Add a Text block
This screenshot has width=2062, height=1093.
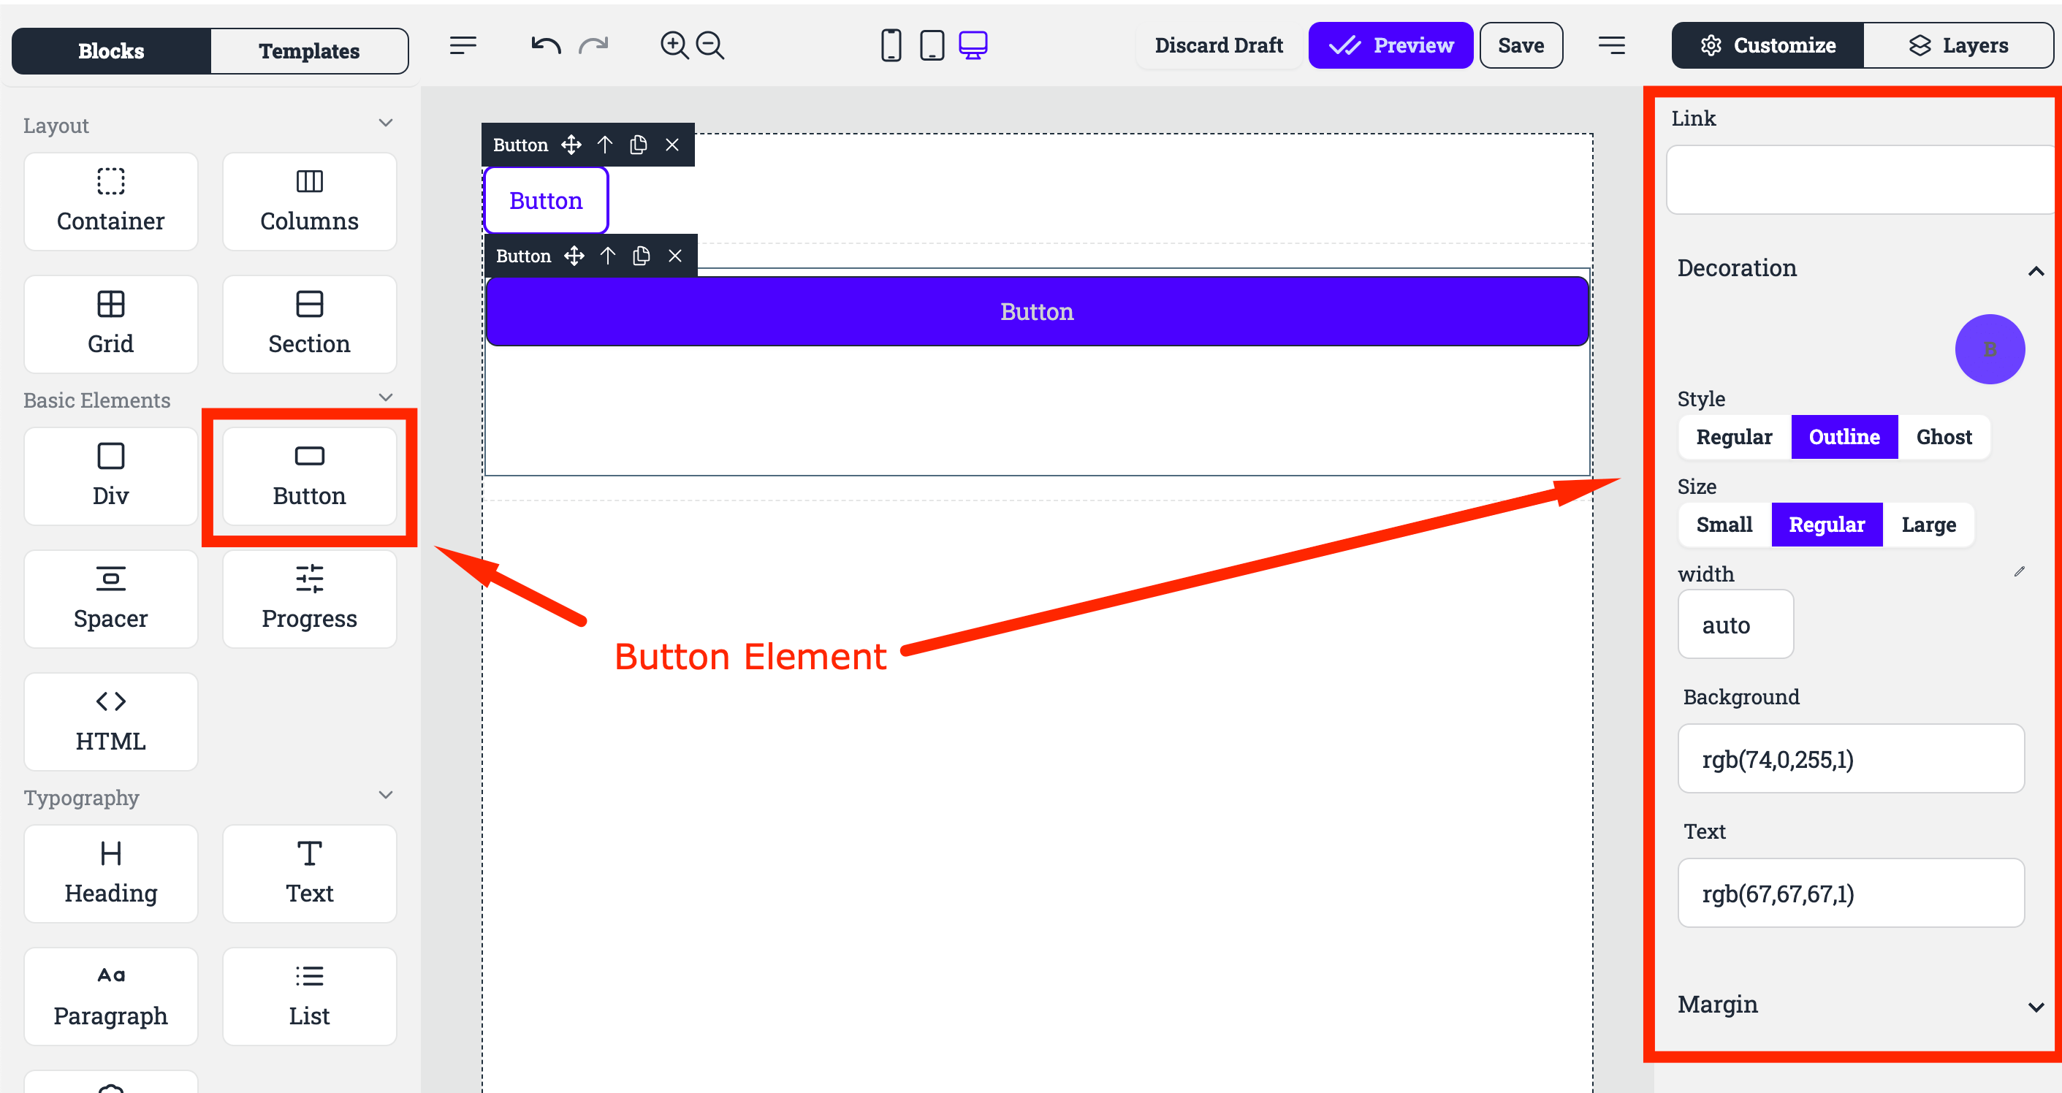(309, 874)
